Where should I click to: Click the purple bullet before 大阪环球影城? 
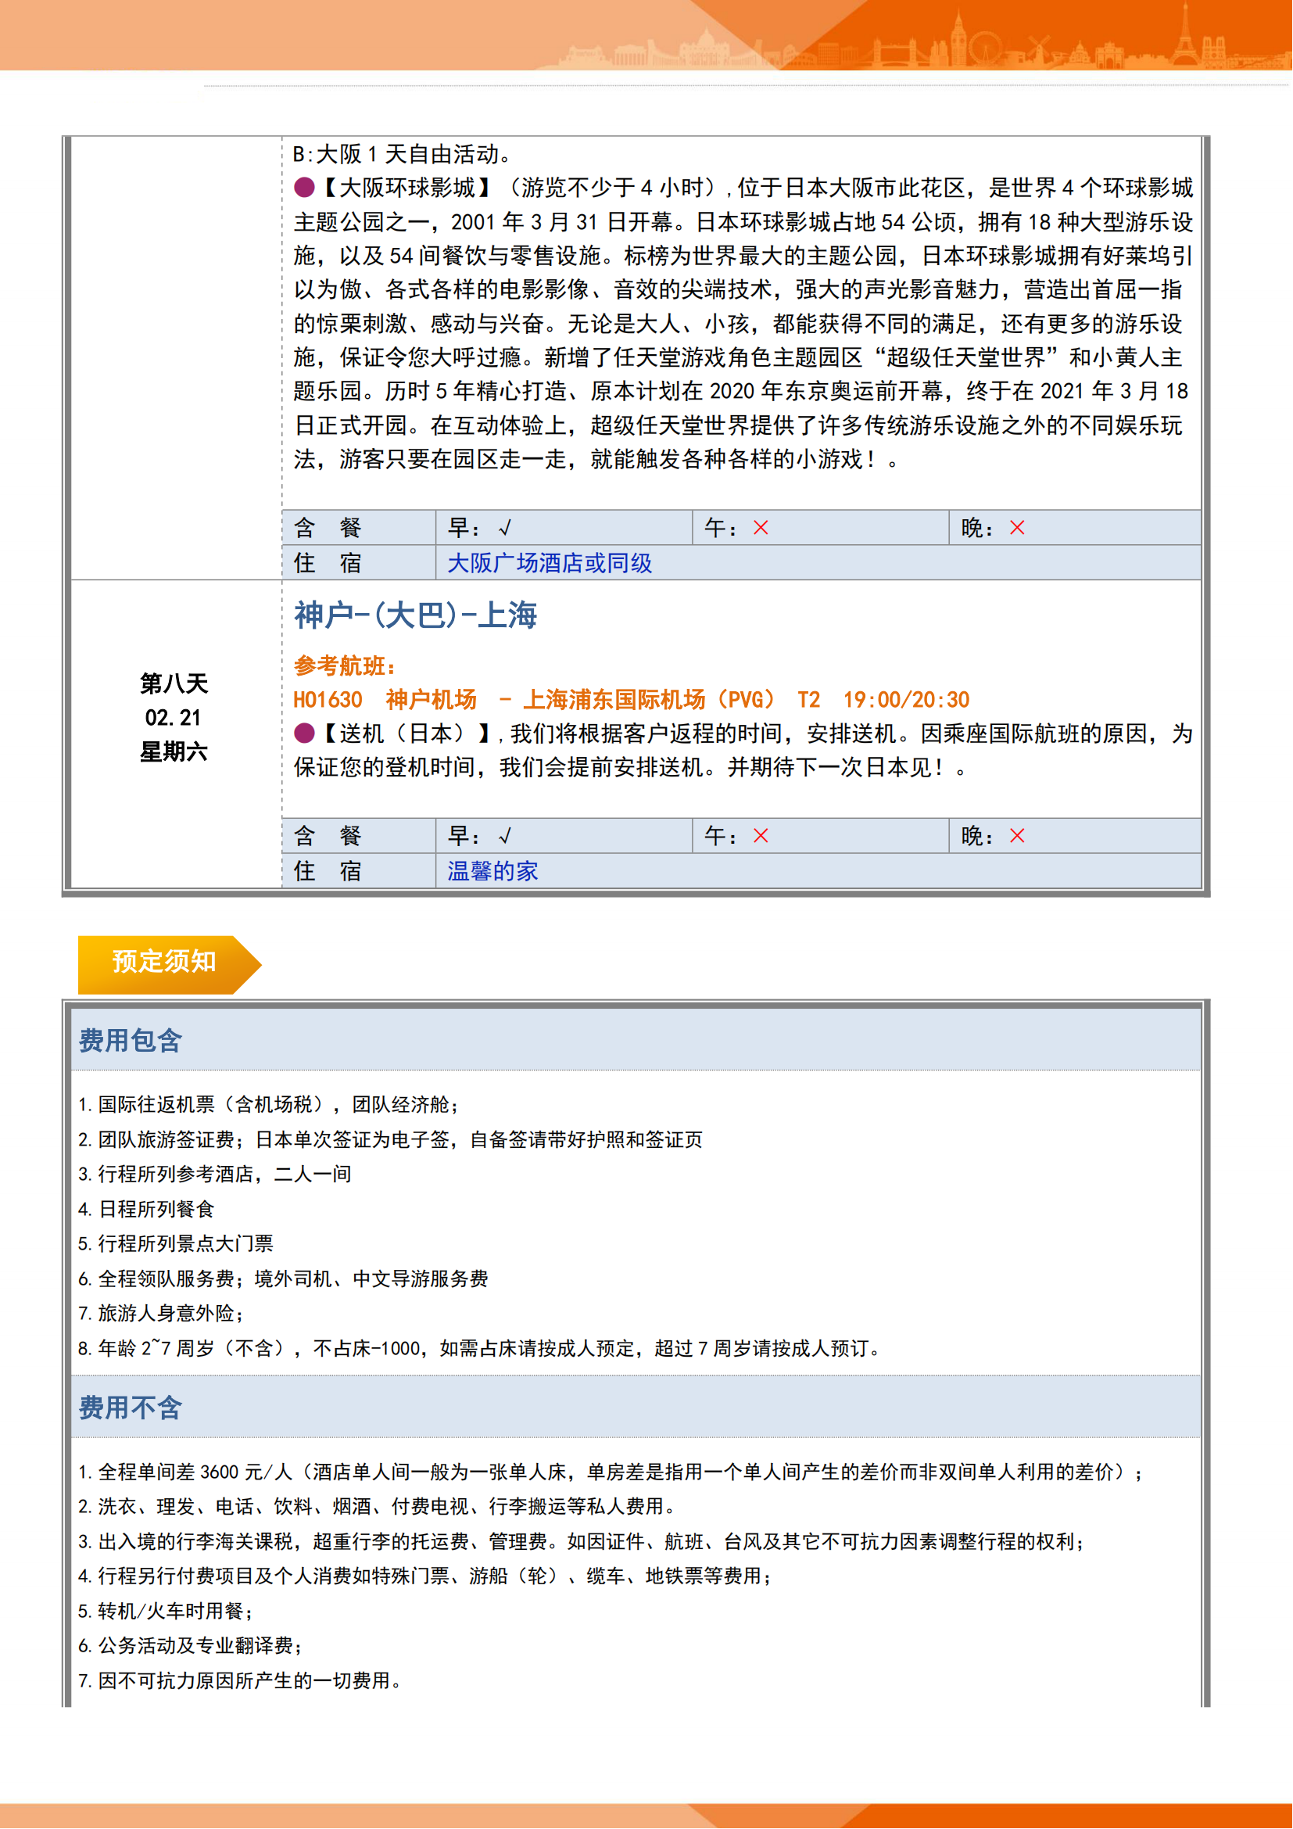pyautogui.click(x=304, y=188)
